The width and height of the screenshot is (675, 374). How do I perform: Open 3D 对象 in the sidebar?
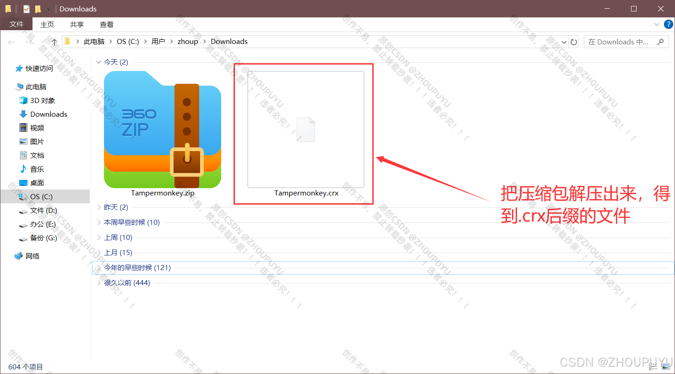click(42, 101)
